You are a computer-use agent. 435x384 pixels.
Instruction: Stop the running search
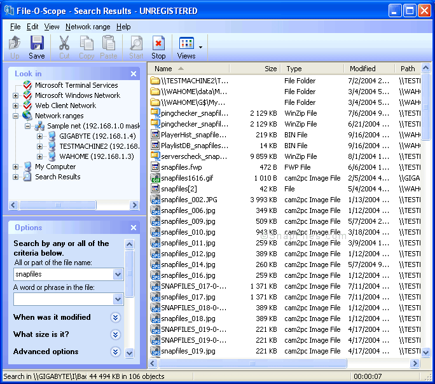click(158, 47)
